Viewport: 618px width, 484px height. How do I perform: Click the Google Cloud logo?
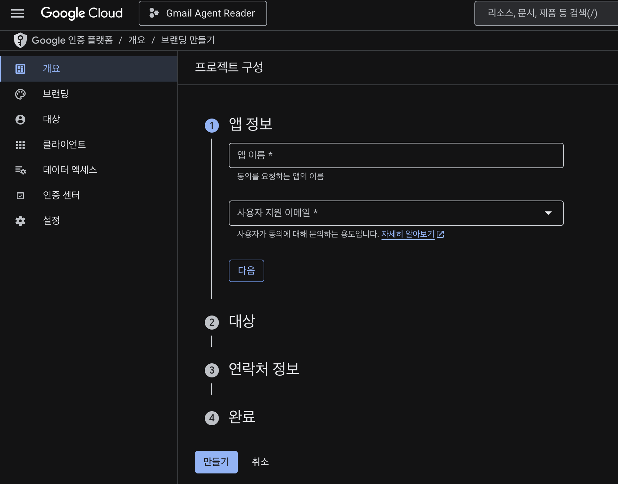tap(82, 13)
